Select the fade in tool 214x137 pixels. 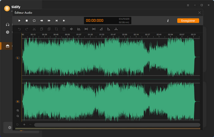click(101, 29)
